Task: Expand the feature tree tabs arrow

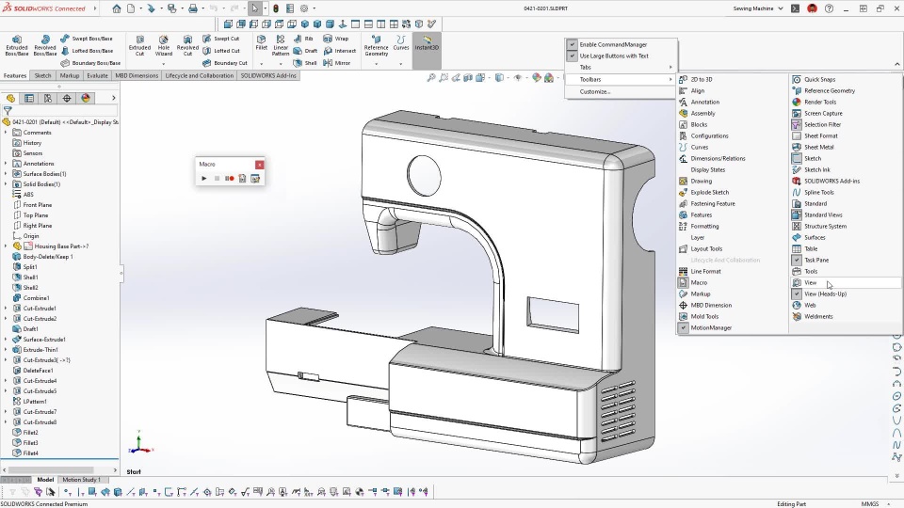Action: (114, 98)
